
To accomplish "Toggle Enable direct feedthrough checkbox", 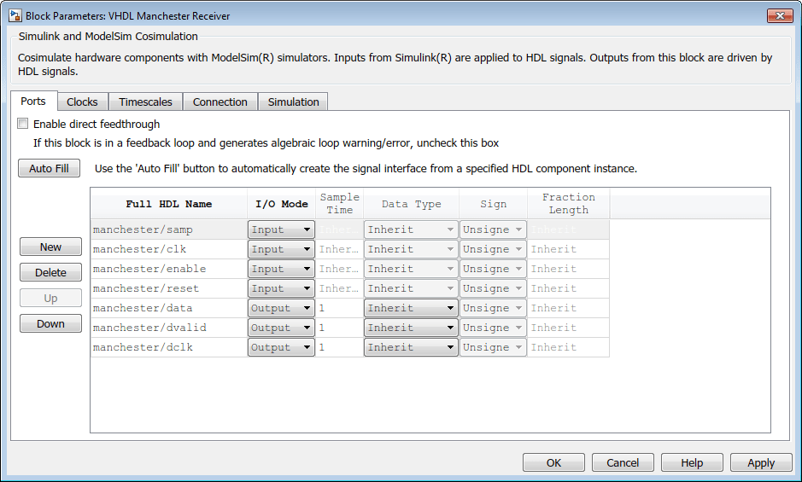I will tap(23, 124).
